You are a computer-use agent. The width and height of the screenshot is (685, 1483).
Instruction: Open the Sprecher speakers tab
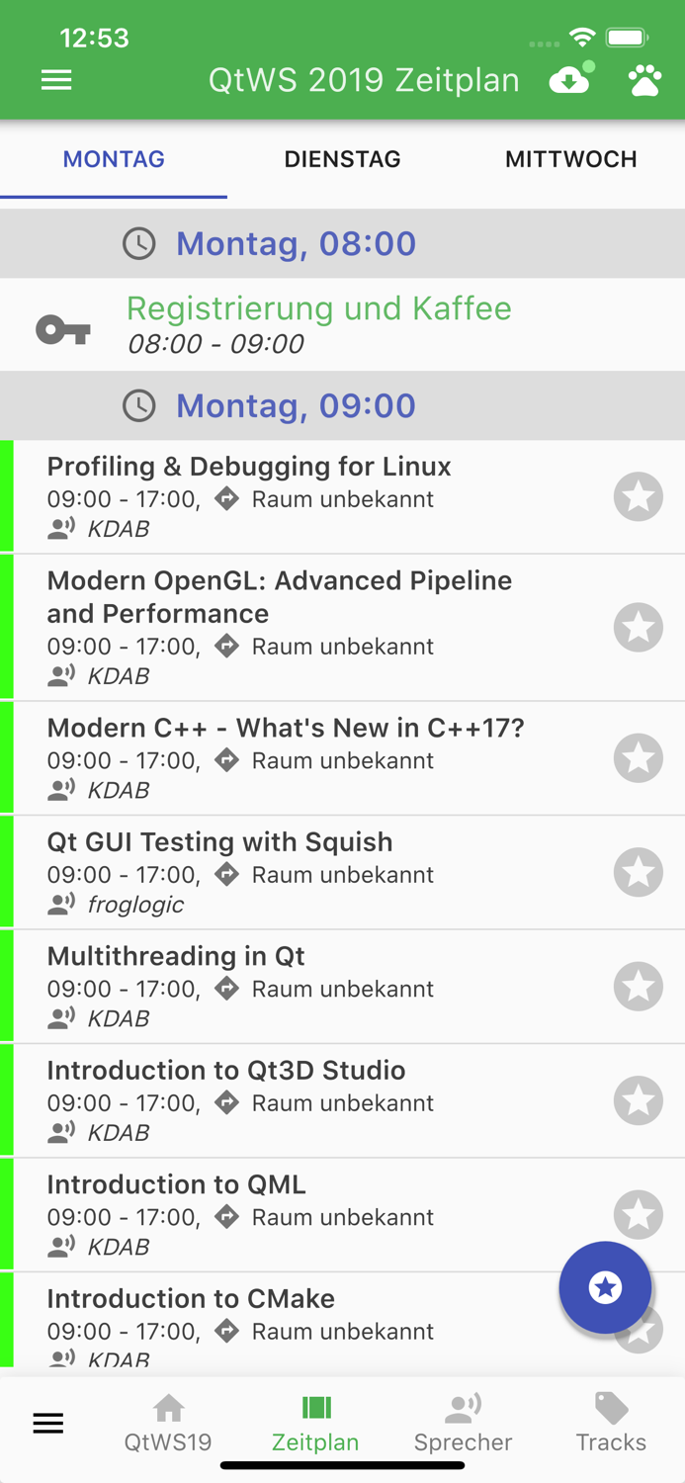tap(463, 1424)
